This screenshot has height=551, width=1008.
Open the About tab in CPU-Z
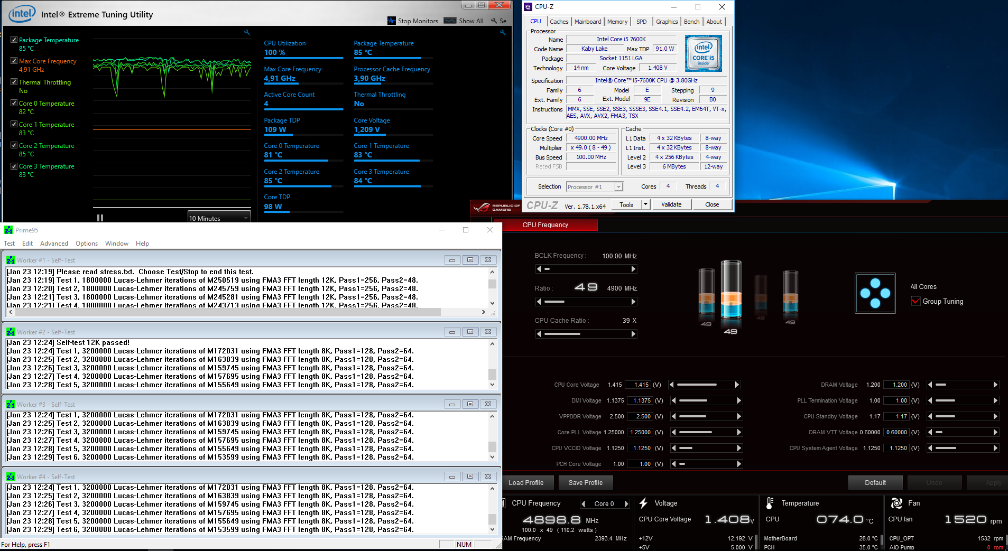(x=714, y=22)
